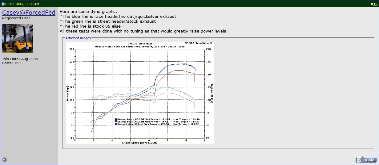
Task: Click the Attached Images legend label
Action: [x=78, y=38]
